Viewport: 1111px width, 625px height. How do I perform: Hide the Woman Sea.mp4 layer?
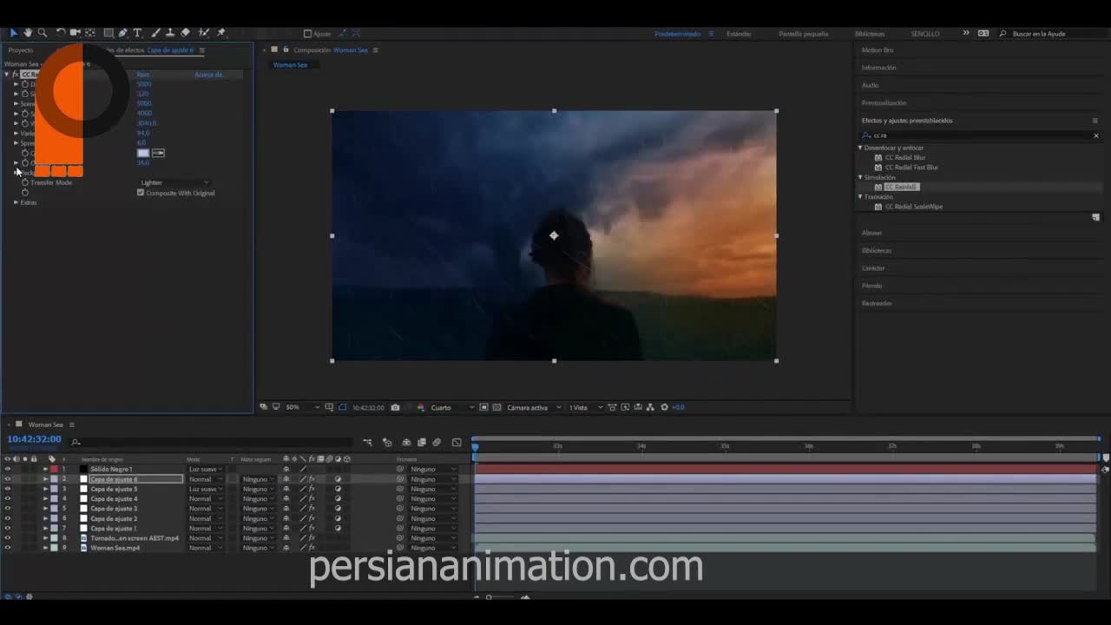[x=8, y=548]
